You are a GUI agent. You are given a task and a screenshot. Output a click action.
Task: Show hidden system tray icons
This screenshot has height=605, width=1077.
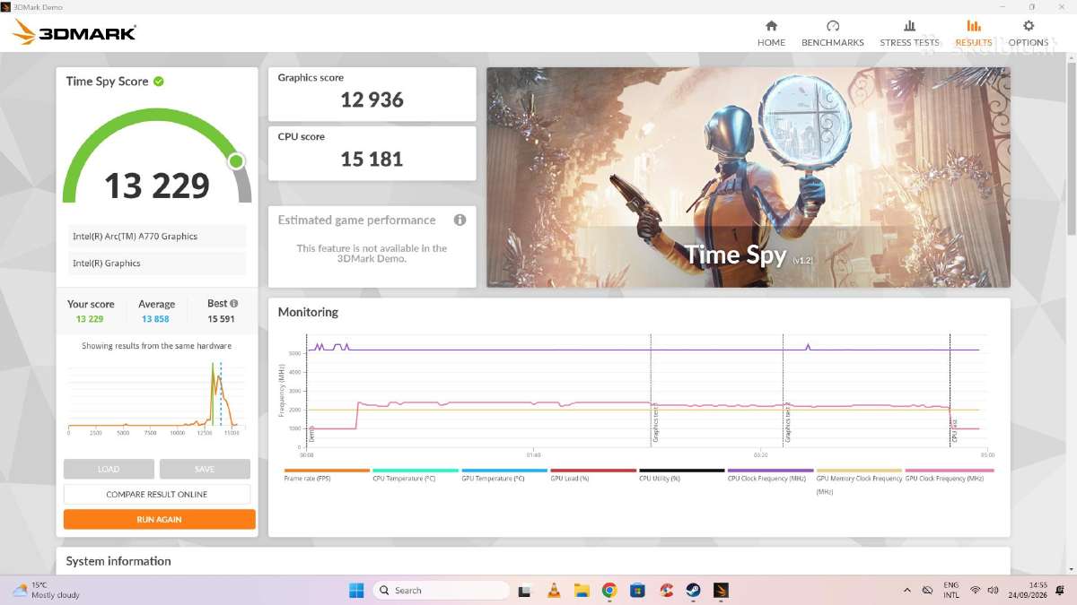pos(906,591)
